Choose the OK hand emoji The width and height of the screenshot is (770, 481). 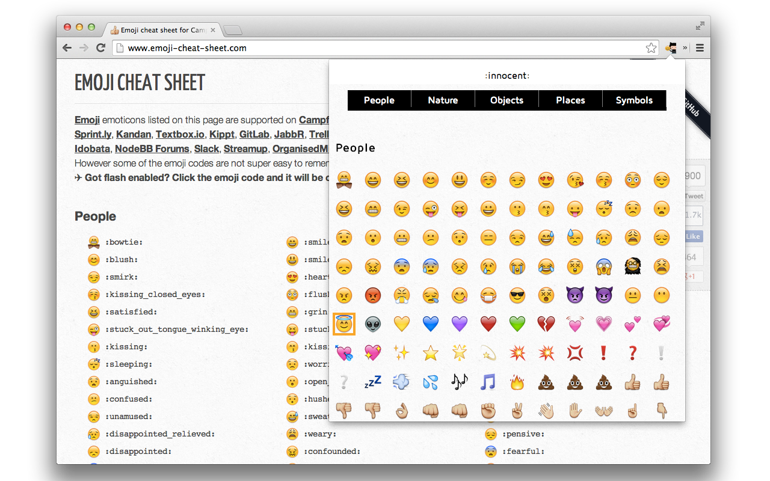[401, 411]
